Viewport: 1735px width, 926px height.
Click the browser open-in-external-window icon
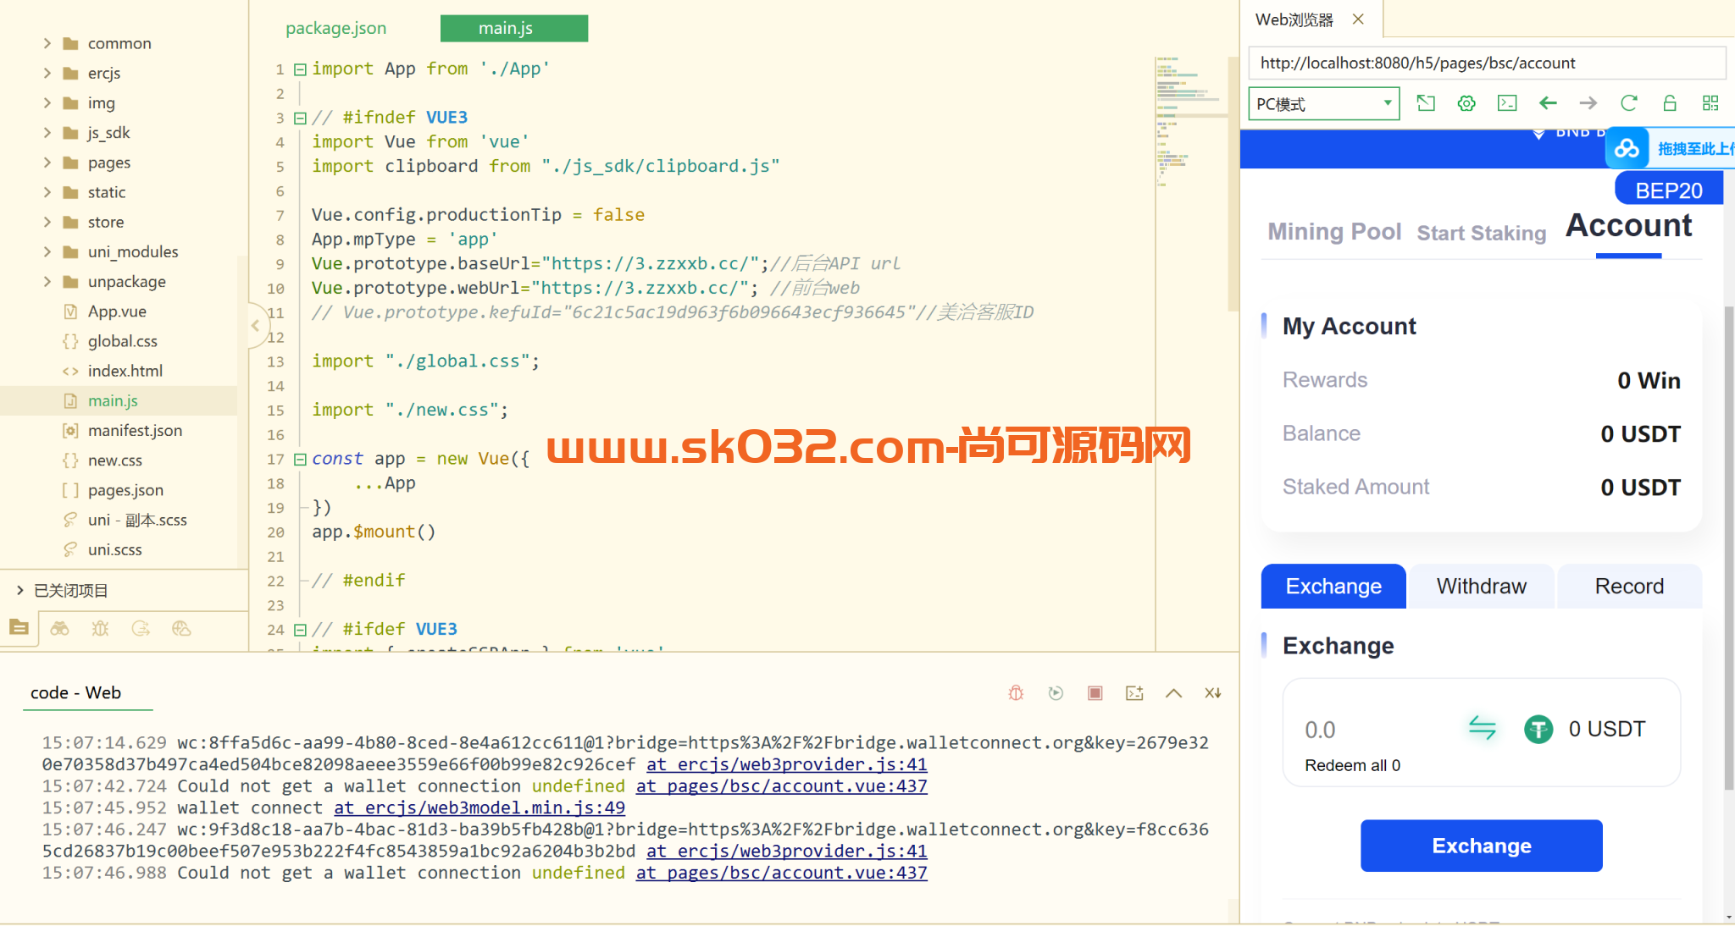coord(1426,103)
